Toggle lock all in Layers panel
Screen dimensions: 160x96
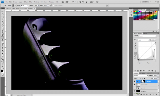pyautogui.click(x=144, y=78)
